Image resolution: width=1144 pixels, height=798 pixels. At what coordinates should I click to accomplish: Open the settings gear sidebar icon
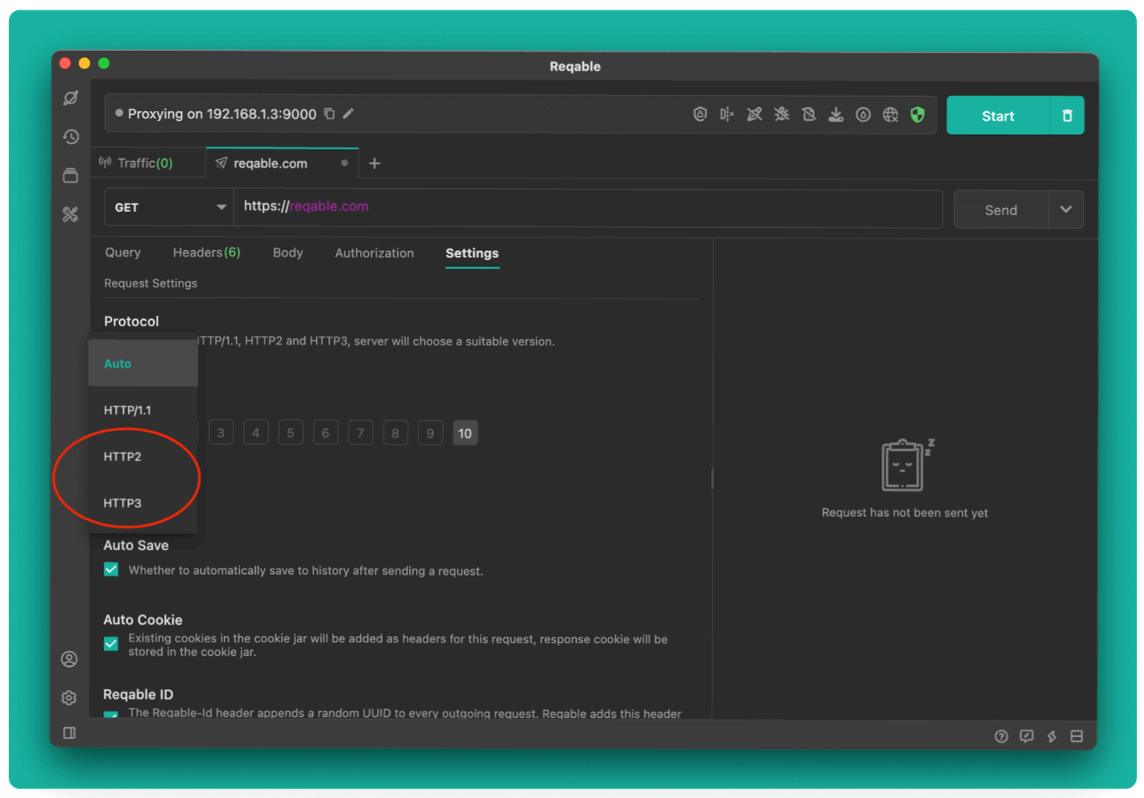pyautogui.click(x=69, y=697)
